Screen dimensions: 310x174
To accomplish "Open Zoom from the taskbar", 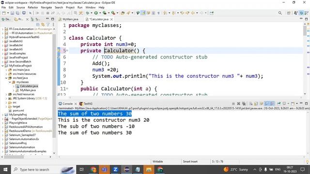I will [x=115, y=170].
